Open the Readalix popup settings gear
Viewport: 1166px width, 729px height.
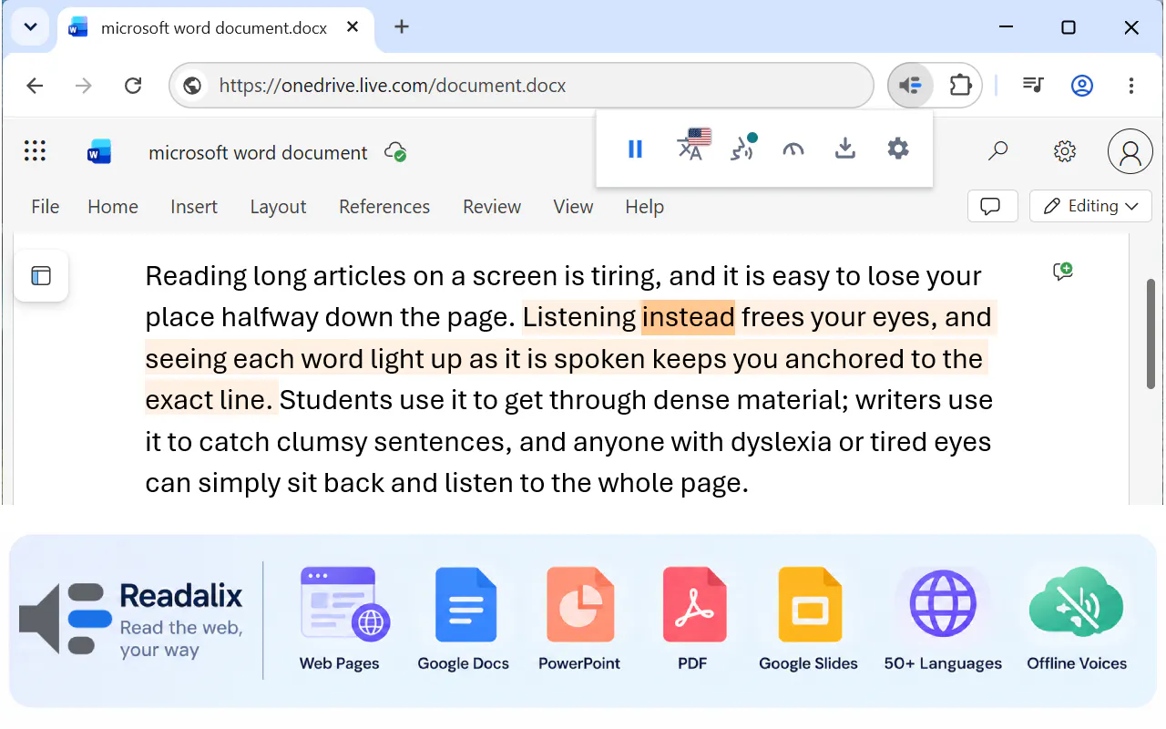[898, 149]
